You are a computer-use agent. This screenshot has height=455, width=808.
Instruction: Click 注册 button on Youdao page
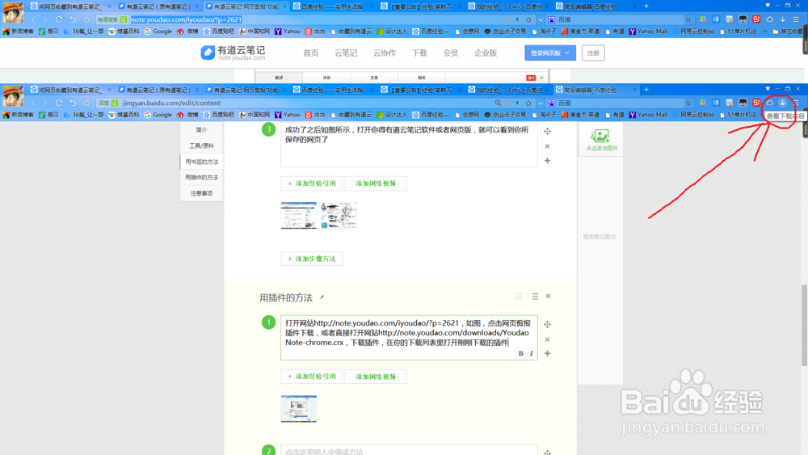click(593, 53)
